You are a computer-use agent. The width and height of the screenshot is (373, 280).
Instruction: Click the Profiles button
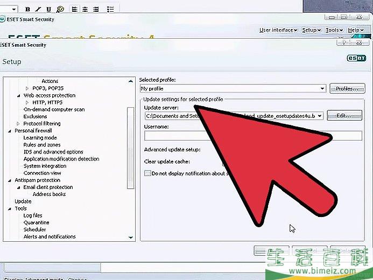[347, 89]
